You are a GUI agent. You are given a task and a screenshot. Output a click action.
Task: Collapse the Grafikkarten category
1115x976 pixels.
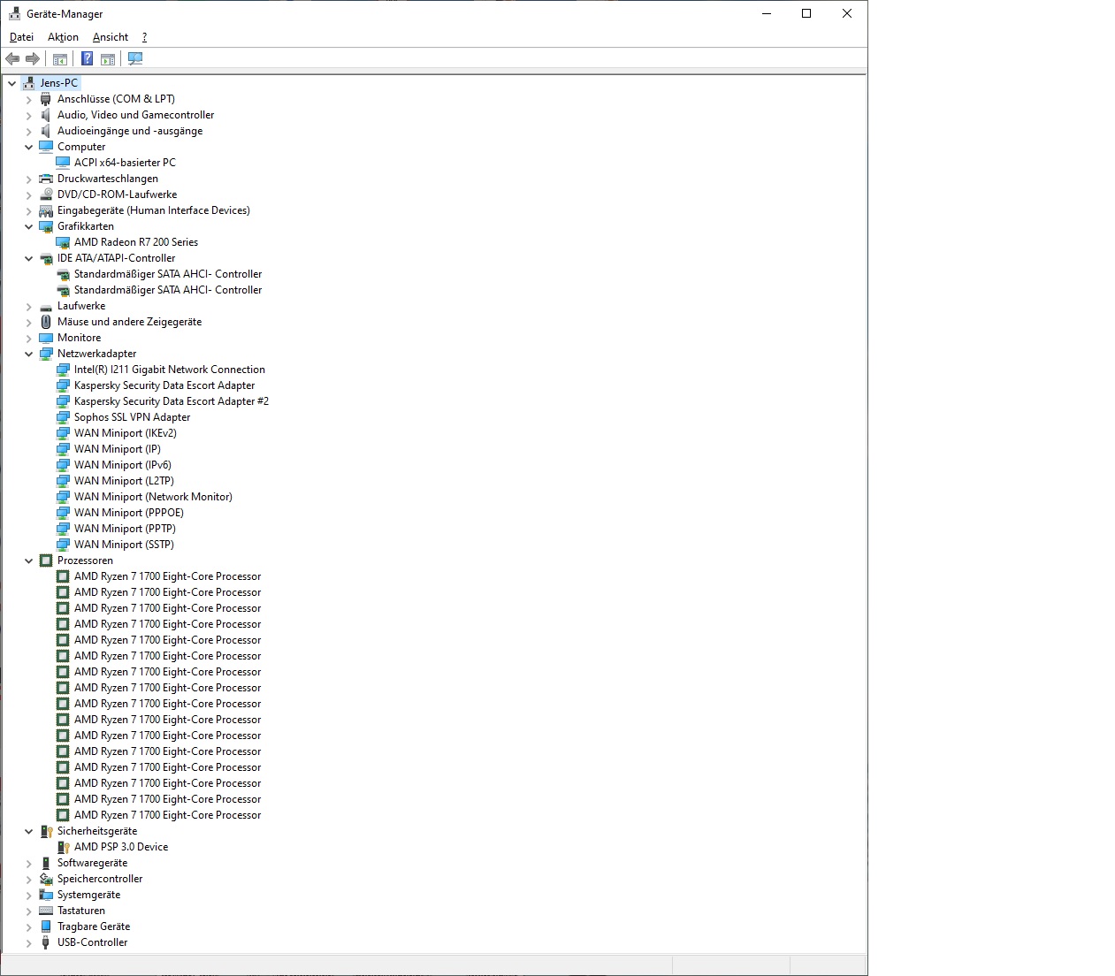28,226
